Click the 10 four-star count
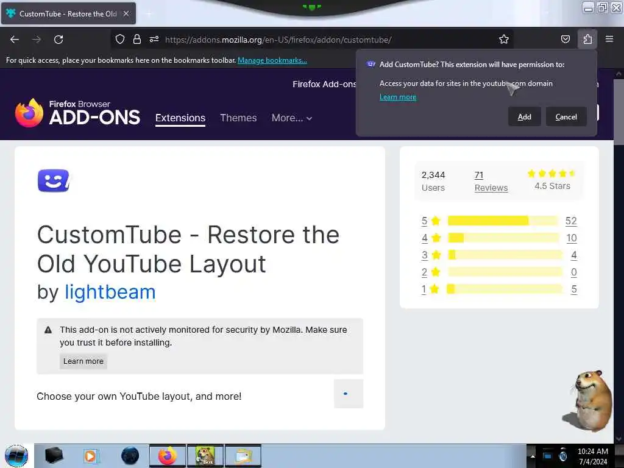The image size is (624, 468). click(x=572, y=238)
